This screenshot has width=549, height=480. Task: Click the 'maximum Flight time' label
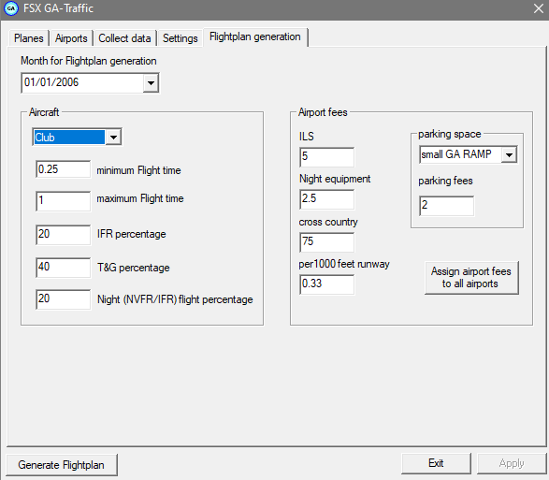[x=140, y=198]
